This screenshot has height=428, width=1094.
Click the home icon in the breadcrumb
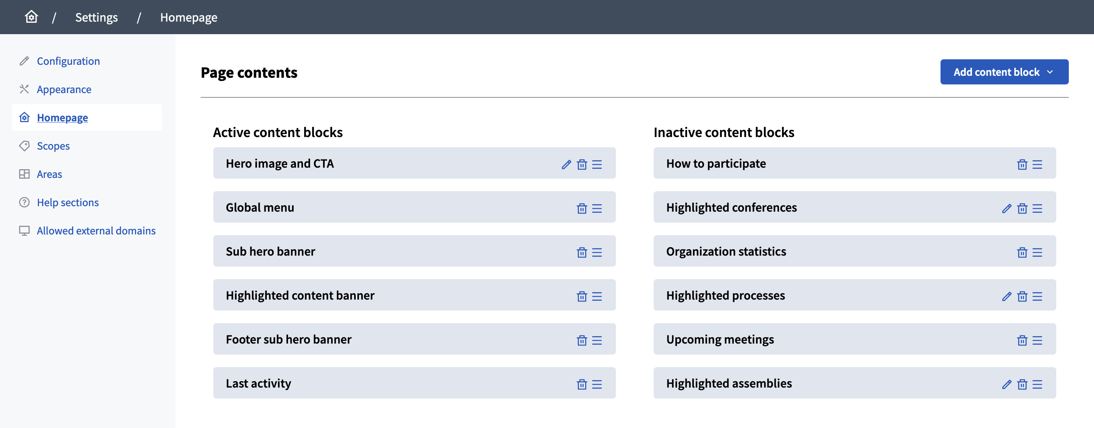point(31,16)
